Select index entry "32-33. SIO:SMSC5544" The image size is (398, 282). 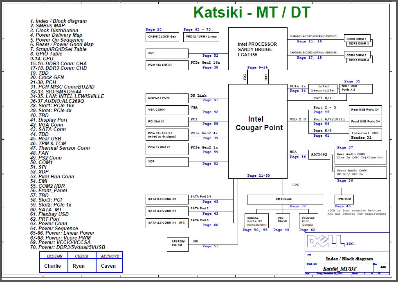click(56, 92)
